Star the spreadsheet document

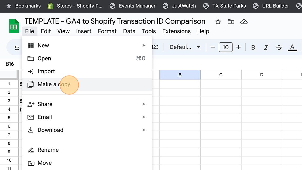point(218,22)
